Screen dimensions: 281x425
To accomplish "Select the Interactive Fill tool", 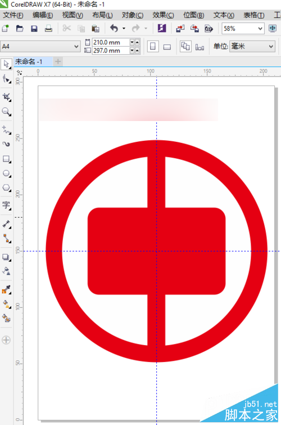I will coord(6,304).
